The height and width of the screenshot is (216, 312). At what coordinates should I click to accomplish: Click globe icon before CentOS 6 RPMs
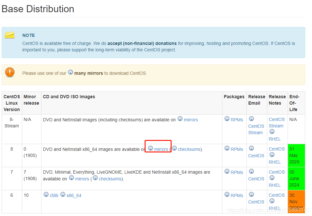pos(227,194)
